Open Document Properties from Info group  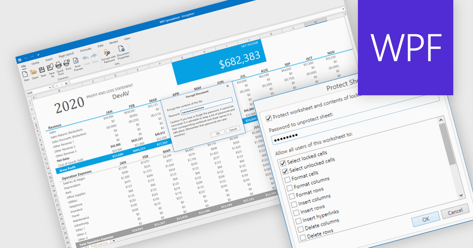(121, 48)
